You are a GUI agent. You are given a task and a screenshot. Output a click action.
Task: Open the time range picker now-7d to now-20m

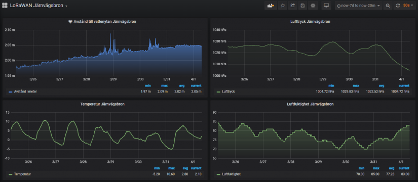[359, 6]
